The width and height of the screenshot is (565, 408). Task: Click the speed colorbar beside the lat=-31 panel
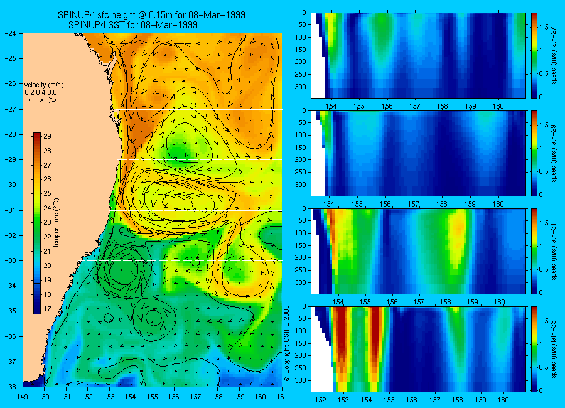click(534, 251)
